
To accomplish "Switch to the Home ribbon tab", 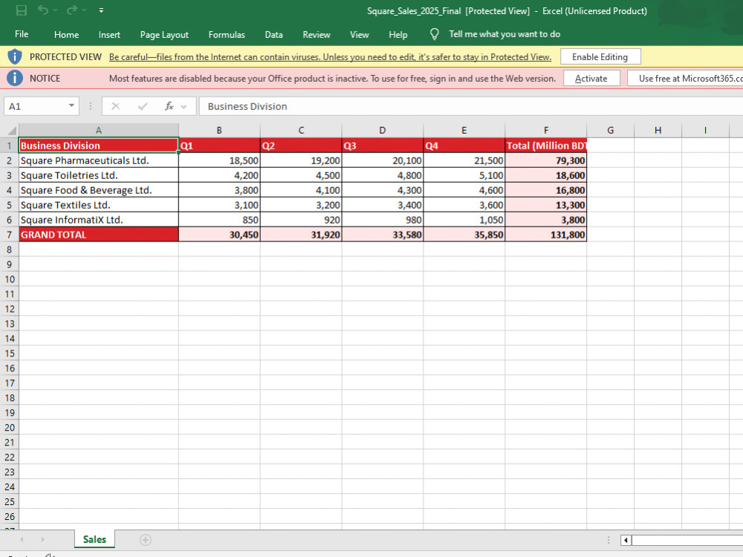I will 66,35.
